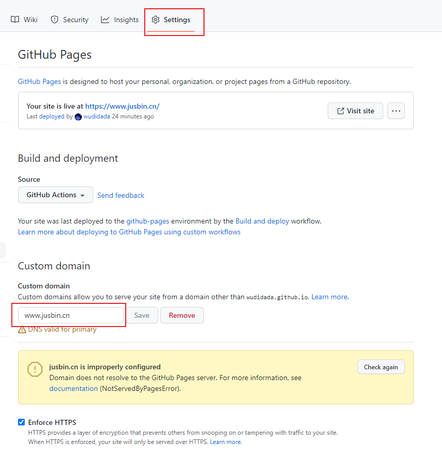The image size is (442, 462).
Task: Click the Wiki book icon
Action: pyautogui.click(x=15, y=20)
